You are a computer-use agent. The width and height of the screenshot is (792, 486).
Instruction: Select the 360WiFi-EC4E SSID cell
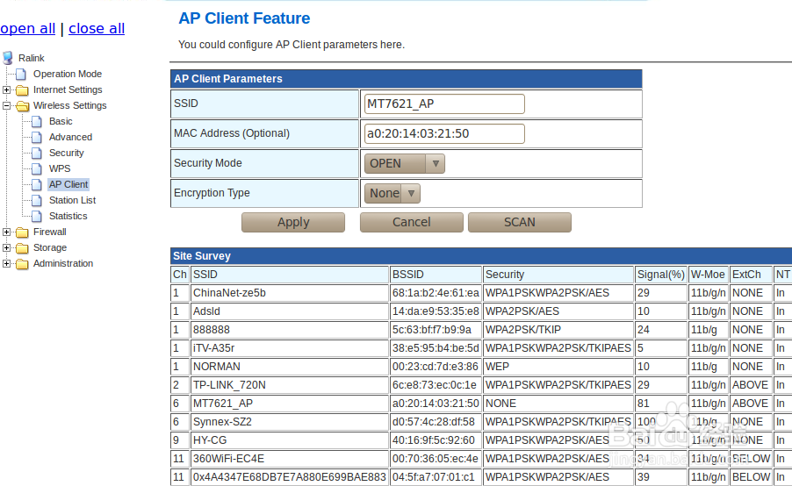coord(290,459)
